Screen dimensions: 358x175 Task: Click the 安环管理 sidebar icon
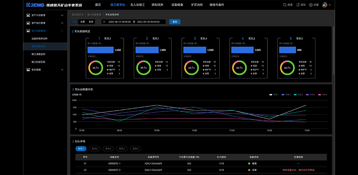point(28,70)
